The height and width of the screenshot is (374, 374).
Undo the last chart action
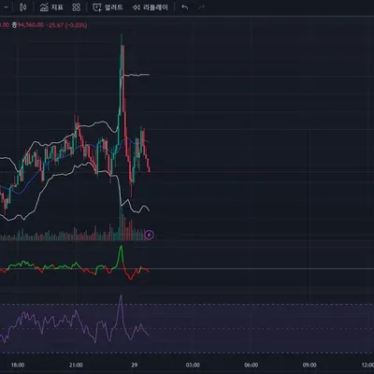[x=185, y=7]
